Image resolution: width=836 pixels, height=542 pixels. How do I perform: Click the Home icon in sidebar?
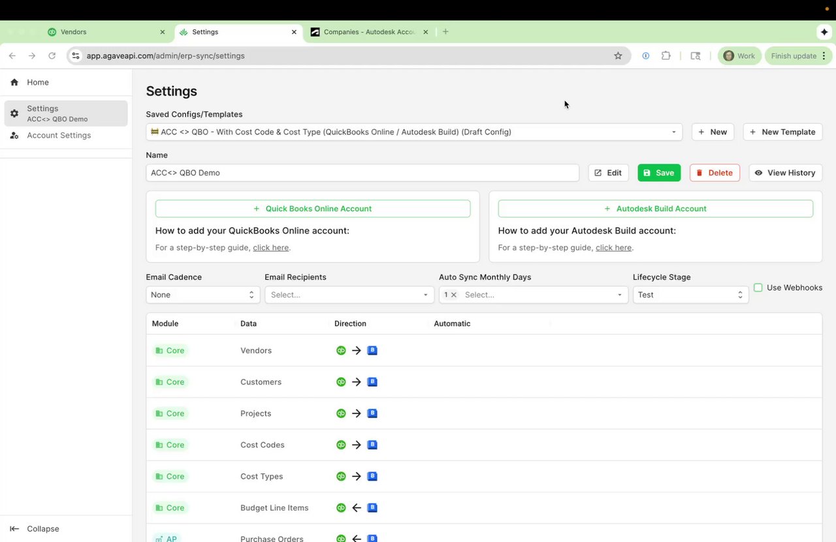14,82
